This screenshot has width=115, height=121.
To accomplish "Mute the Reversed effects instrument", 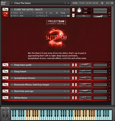I will click(x=76, y=85).
